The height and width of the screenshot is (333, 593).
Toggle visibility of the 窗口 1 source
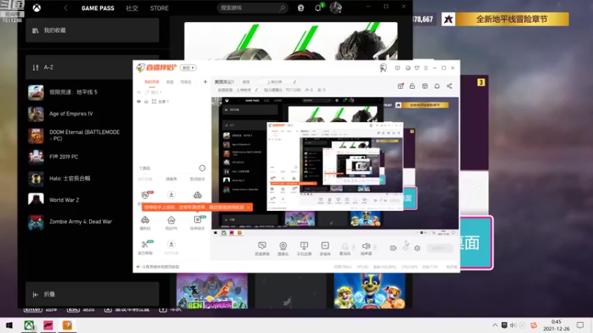tap(139, 92)
